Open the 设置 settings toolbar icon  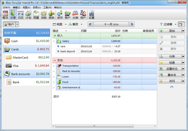(x=91, y=15)
